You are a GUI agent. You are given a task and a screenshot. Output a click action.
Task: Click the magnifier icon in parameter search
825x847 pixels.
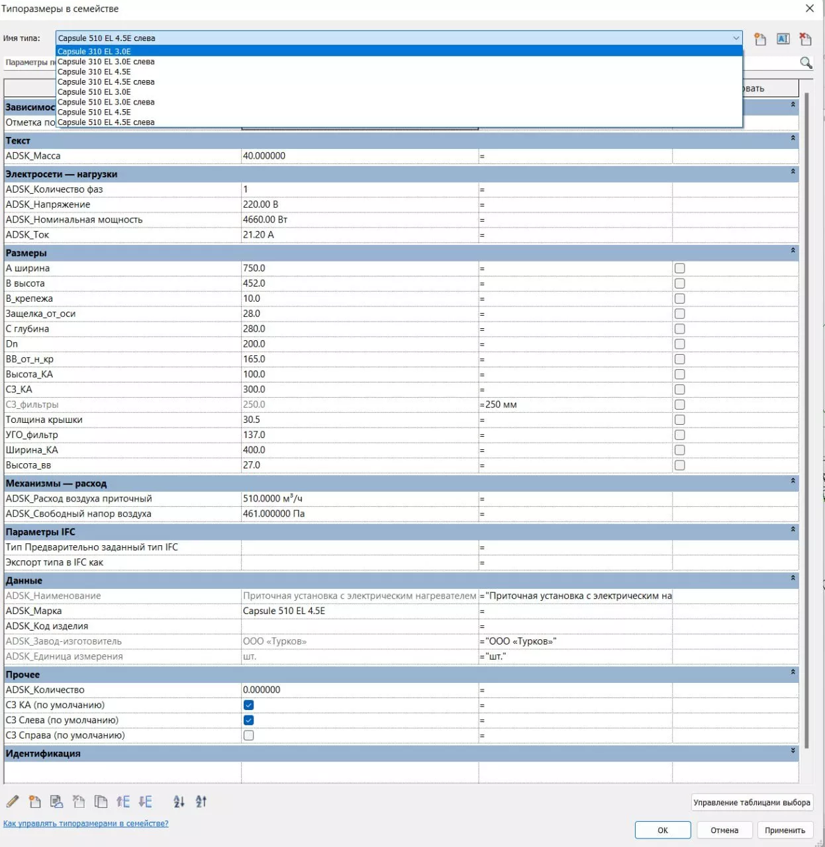(x=806, y=62)
